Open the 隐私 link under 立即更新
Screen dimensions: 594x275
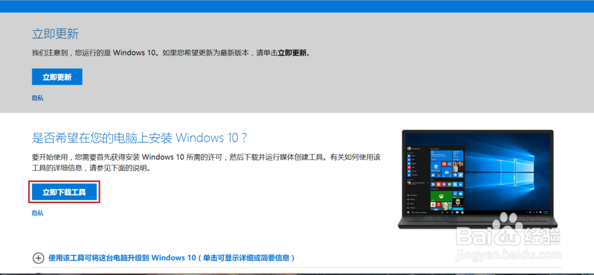(x=37, y=98)
